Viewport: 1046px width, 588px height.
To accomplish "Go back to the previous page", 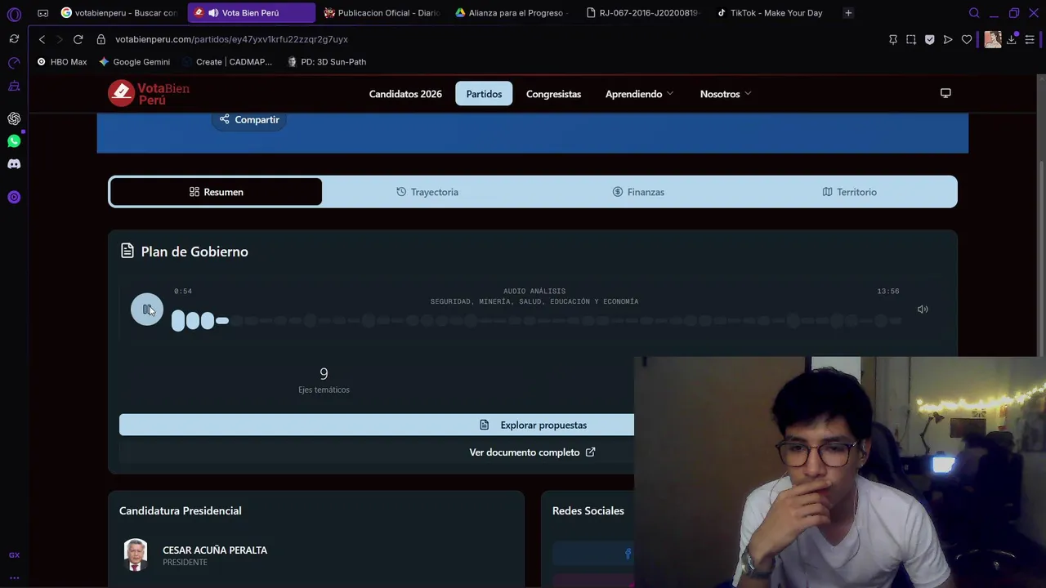I will [42, 39].
